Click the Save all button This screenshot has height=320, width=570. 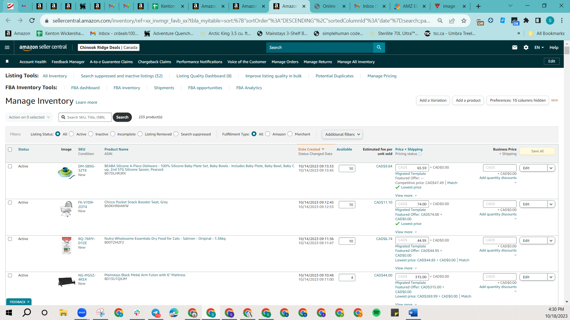tap(537, 151)
